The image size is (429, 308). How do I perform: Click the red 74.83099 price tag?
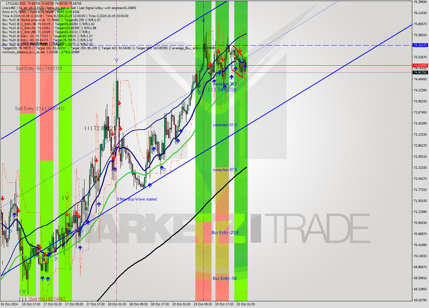click(420, 65)
